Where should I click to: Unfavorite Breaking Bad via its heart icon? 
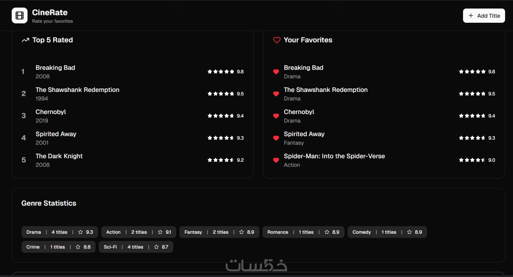[276, 72]
